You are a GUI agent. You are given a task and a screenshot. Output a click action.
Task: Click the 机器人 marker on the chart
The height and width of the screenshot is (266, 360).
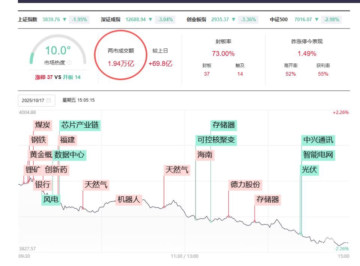[x=129, y=199]
